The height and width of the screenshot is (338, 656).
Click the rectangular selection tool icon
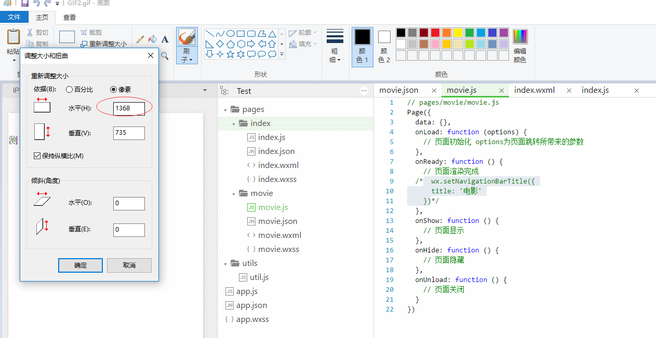click(67, 37)
